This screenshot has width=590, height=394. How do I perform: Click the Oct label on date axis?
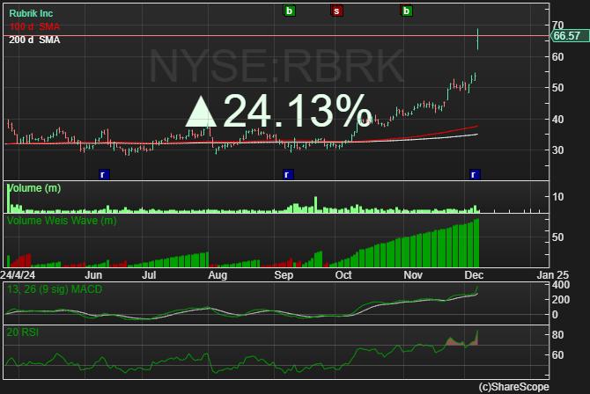343,275
